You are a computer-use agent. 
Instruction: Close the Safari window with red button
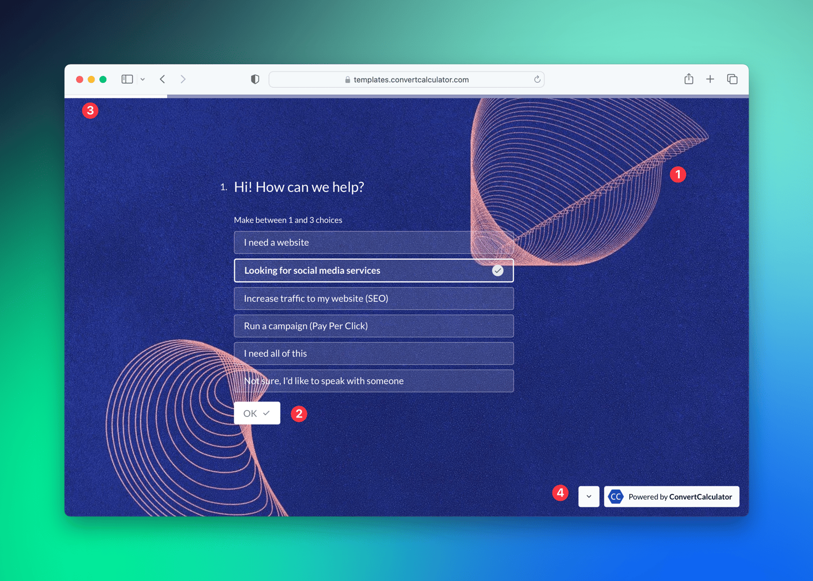tap(80, 80)
